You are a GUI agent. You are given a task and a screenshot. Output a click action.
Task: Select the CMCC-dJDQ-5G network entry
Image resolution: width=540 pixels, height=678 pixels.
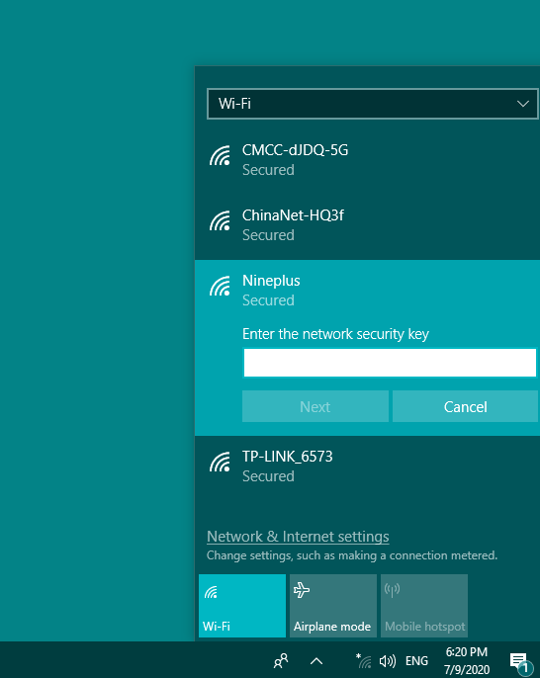coord(367,159)
